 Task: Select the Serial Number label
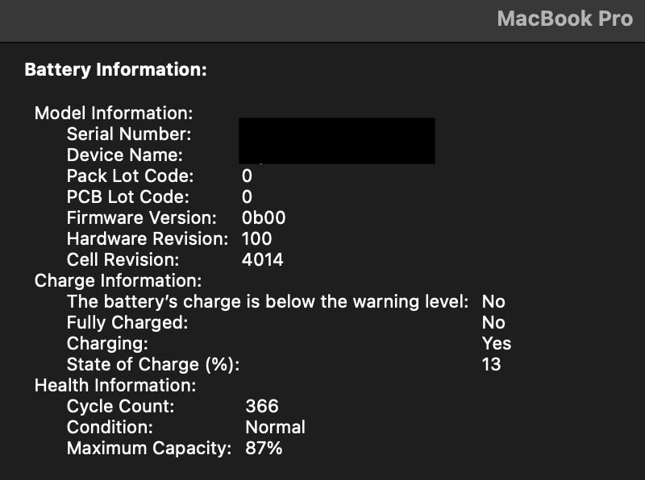click(x=129, y=134)
